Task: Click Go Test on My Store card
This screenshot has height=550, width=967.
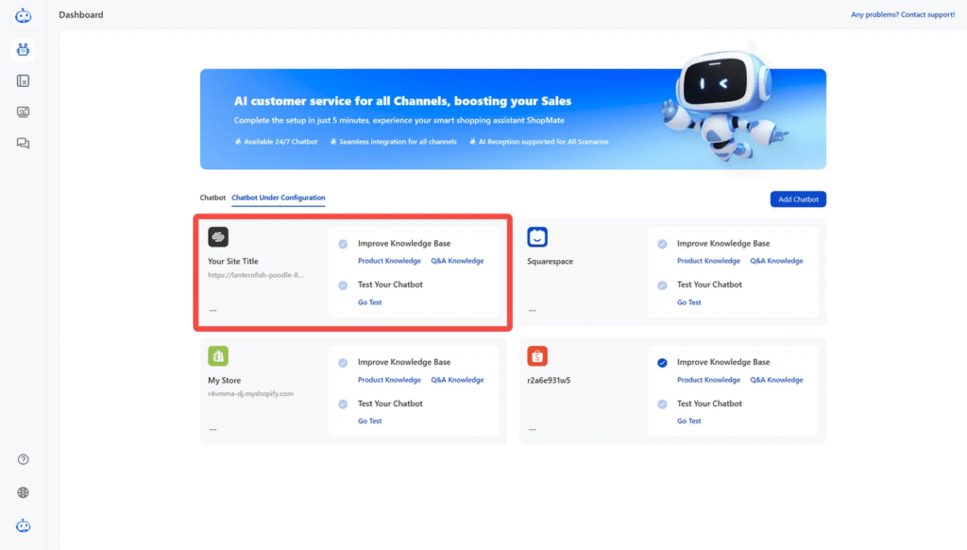Action: point(369,421)
